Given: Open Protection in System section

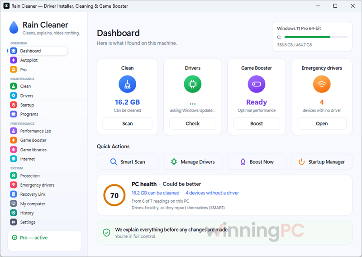Looking at the screenshot, I should (38, 175).
